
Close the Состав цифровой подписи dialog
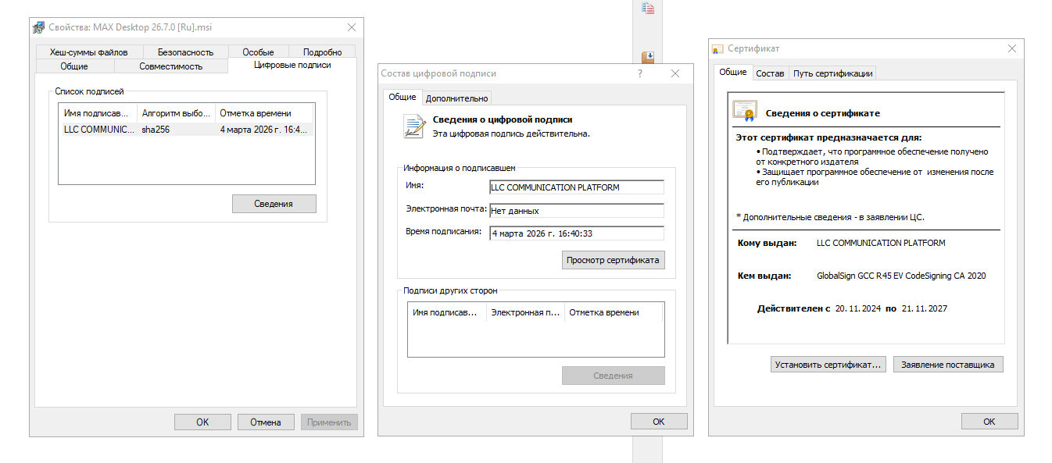point(675,73)
